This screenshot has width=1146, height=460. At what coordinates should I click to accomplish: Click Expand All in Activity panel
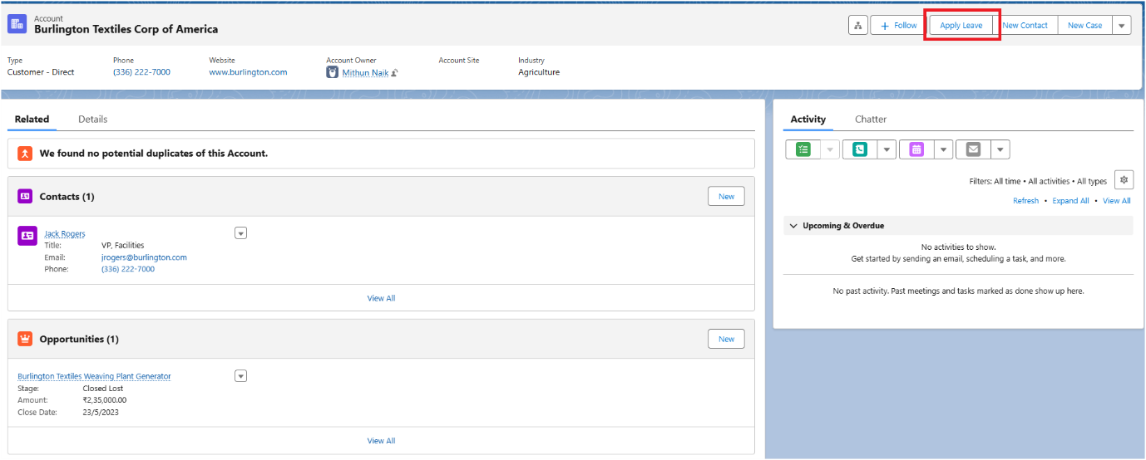(x=1070, y=201)
